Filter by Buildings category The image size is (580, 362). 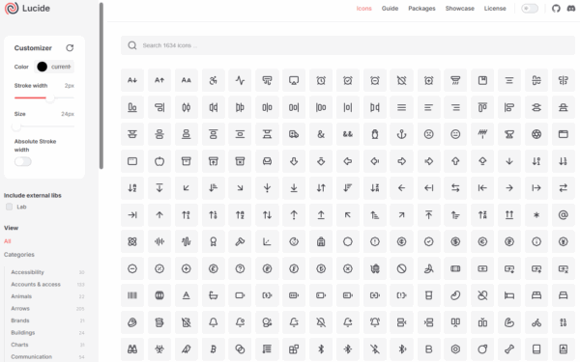23,333
